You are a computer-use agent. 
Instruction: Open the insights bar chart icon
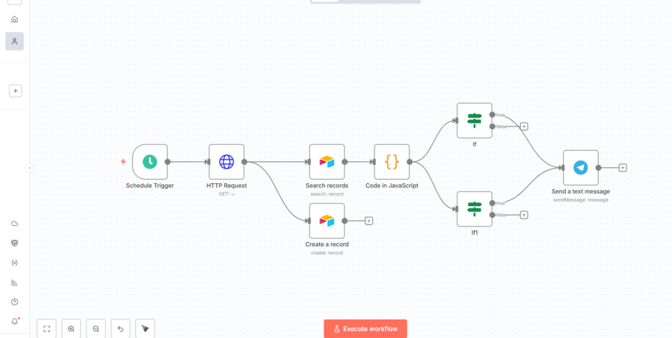click(x=14, y=282)
